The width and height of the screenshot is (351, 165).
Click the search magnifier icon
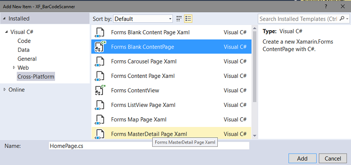tap(342, 19)
